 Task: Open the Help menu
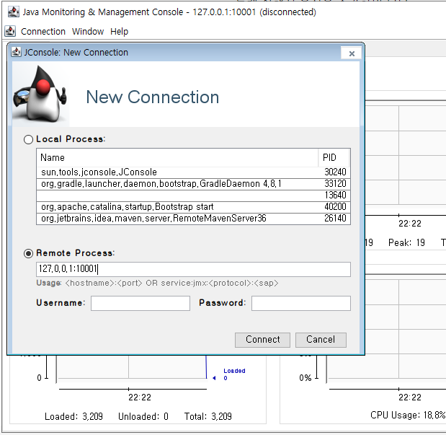coord(119,31)
